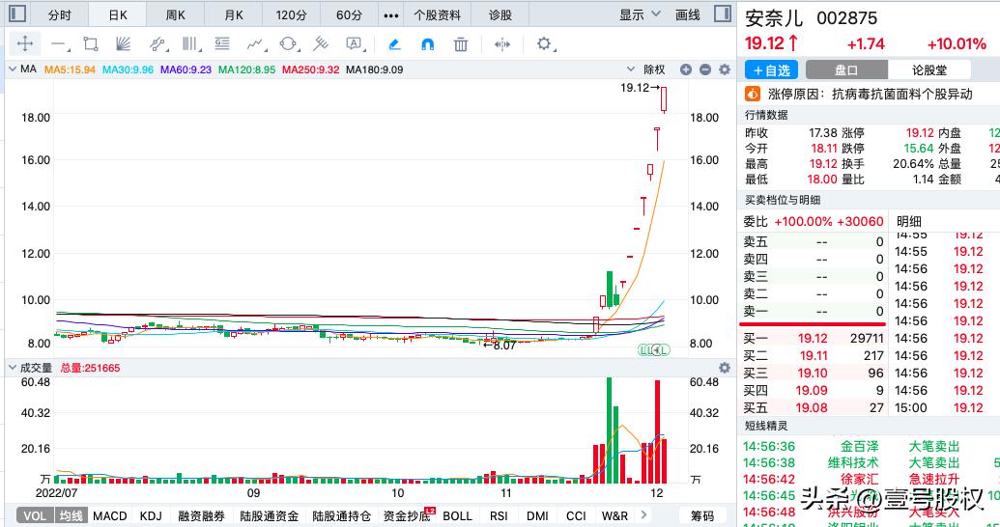Collapse the MA indicator chevron
The height and width of the screenshot is (527, 1000).
(12, 69)
